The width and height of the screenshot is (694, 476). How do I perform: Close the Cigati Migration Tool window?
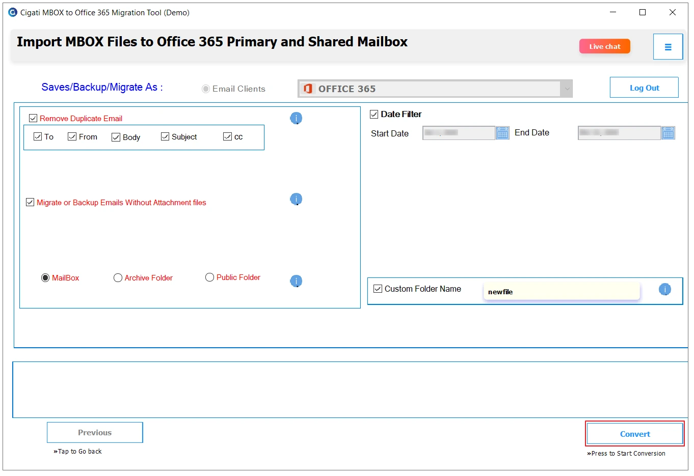(x=673, y=12)
